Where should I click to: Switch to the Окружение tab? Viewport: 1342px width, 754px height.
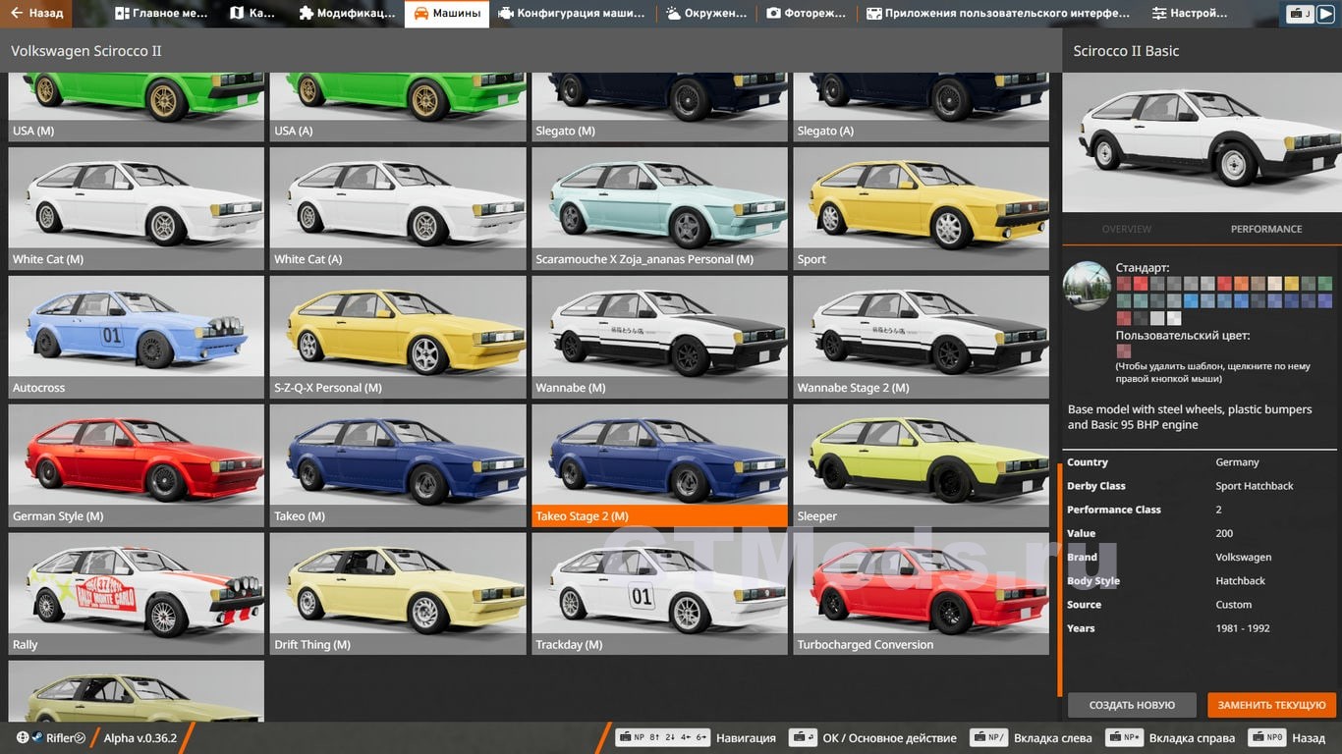coord(706,14)
